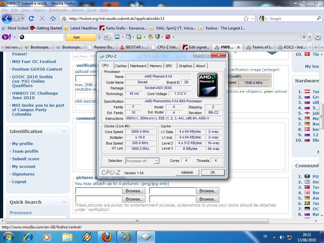324x243 pixels.
Task: Open the Pentium G6950 Contest link
Action: [x=37, y=69]
